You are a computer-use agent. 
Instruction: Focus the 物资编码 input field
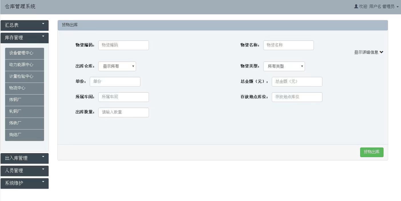coord(123,45)
